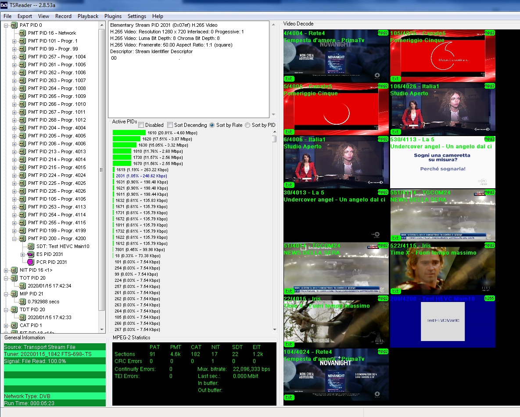Screen dimensions: 520x417
Task: Click the Run Time 000:05:23 status line
Action: [x=55, y=403]
